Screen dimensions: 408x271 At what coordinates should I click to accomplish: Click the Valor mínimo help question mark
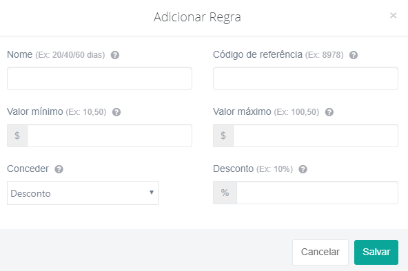pyautogui.click(x=116, y=112)
